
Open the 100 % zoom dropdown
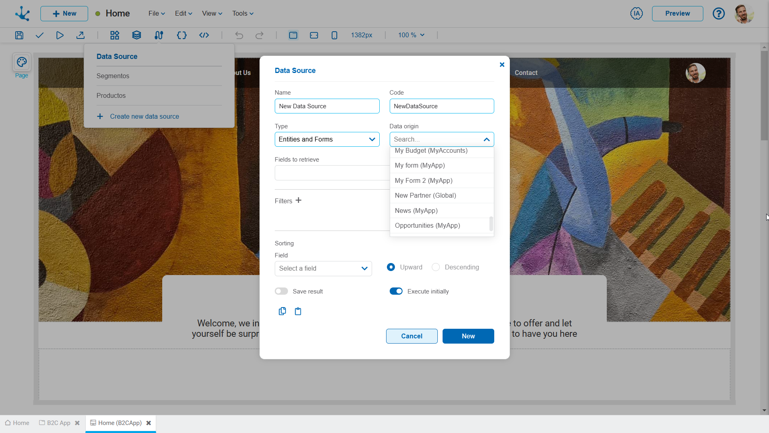[x=411, y=35]
